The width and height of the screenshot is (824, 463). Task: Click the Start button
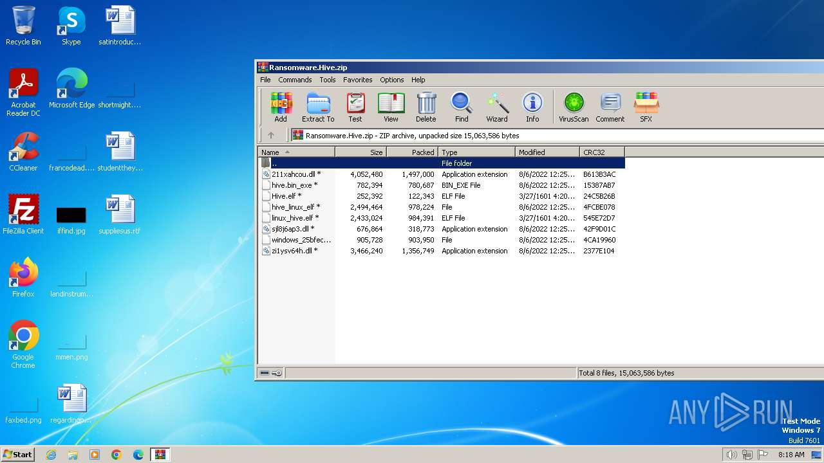[18, 455]
